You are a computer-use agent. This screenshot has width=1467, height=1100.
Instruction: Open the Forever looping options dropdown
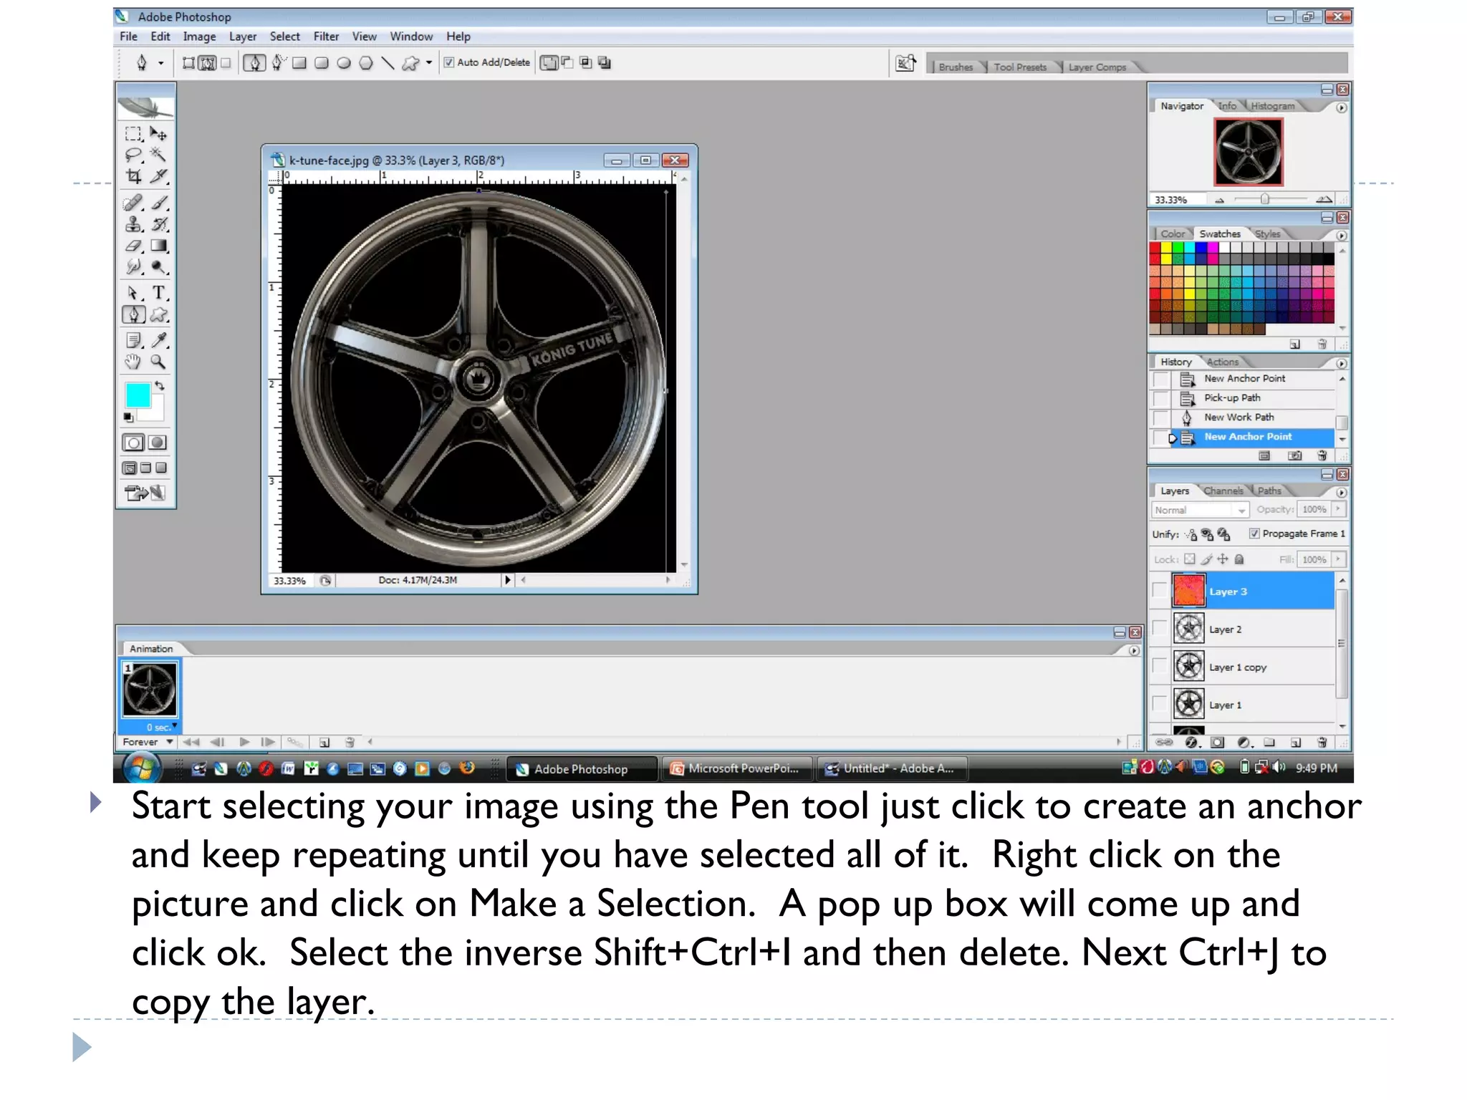coord(148,742)
